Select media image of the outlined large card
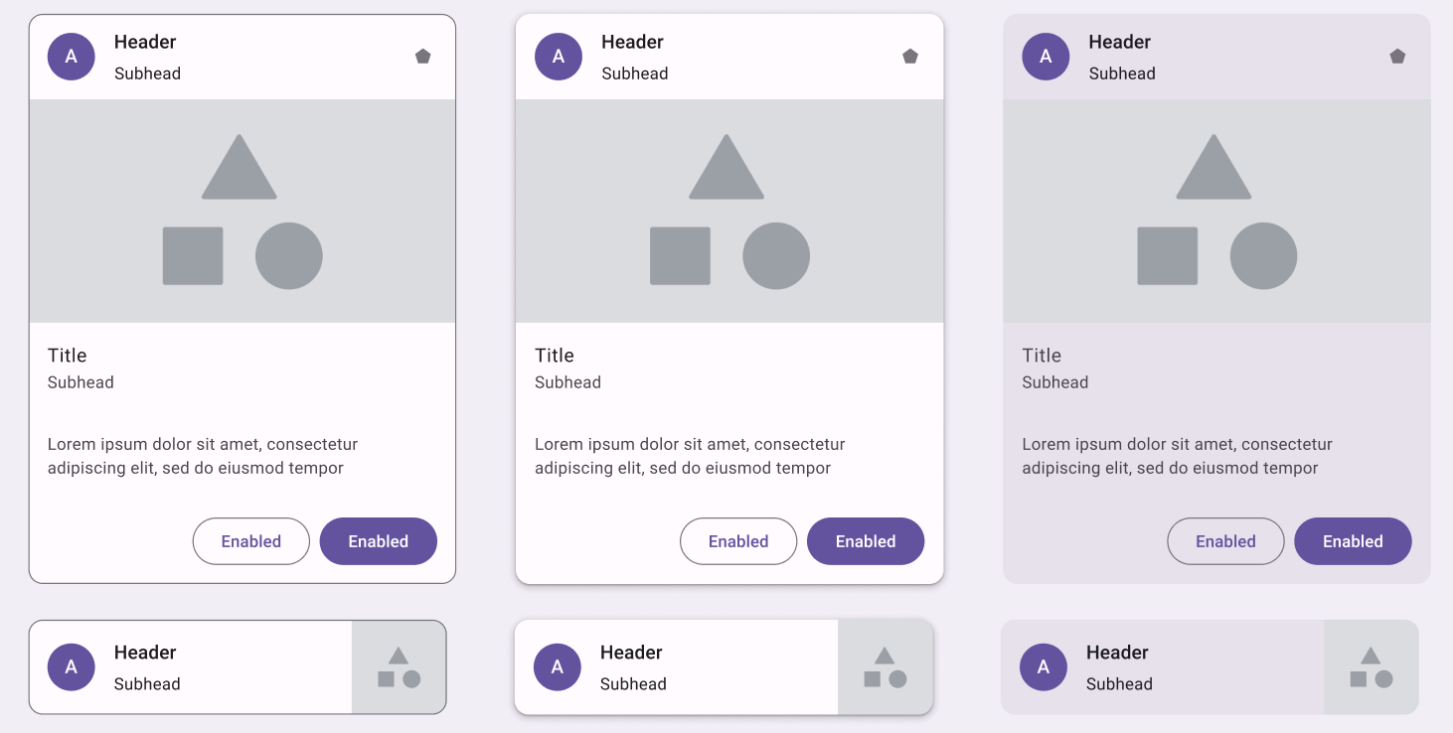This screenshot has width=1453, height=733. point(242,211)
